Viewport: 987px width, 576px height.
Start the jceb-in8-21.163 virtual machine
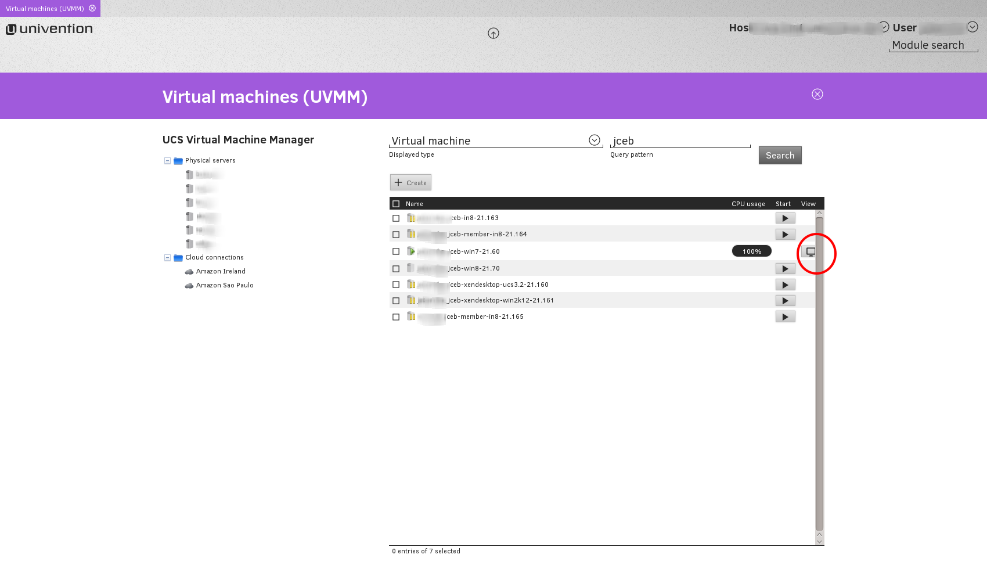(x=785, y=218)
